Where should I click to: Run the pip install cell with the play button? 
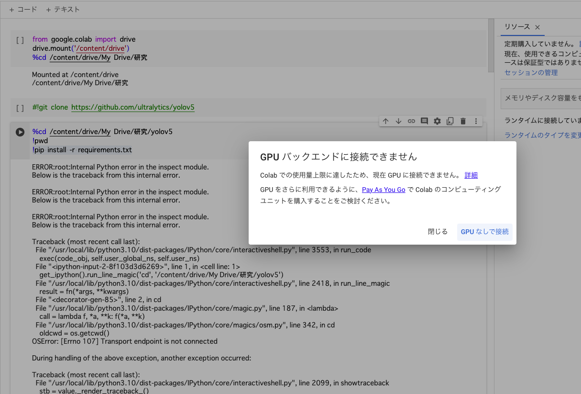pyautogui.click(x=20, y=131)
